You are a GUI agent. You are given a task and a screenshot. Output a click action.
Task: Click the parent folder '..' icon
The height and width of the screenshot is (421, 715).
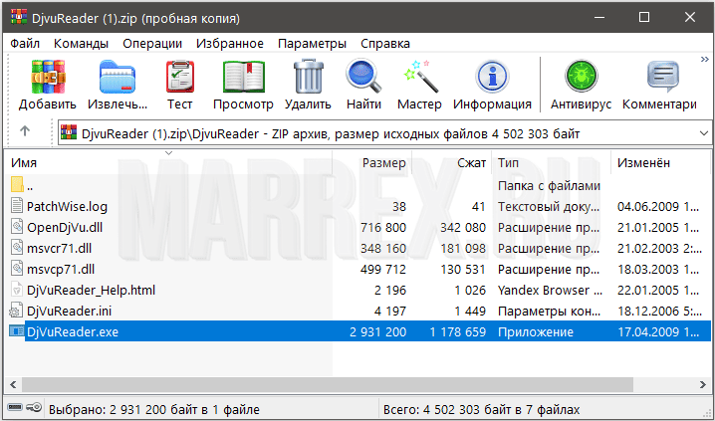click(x=17, y=184)
